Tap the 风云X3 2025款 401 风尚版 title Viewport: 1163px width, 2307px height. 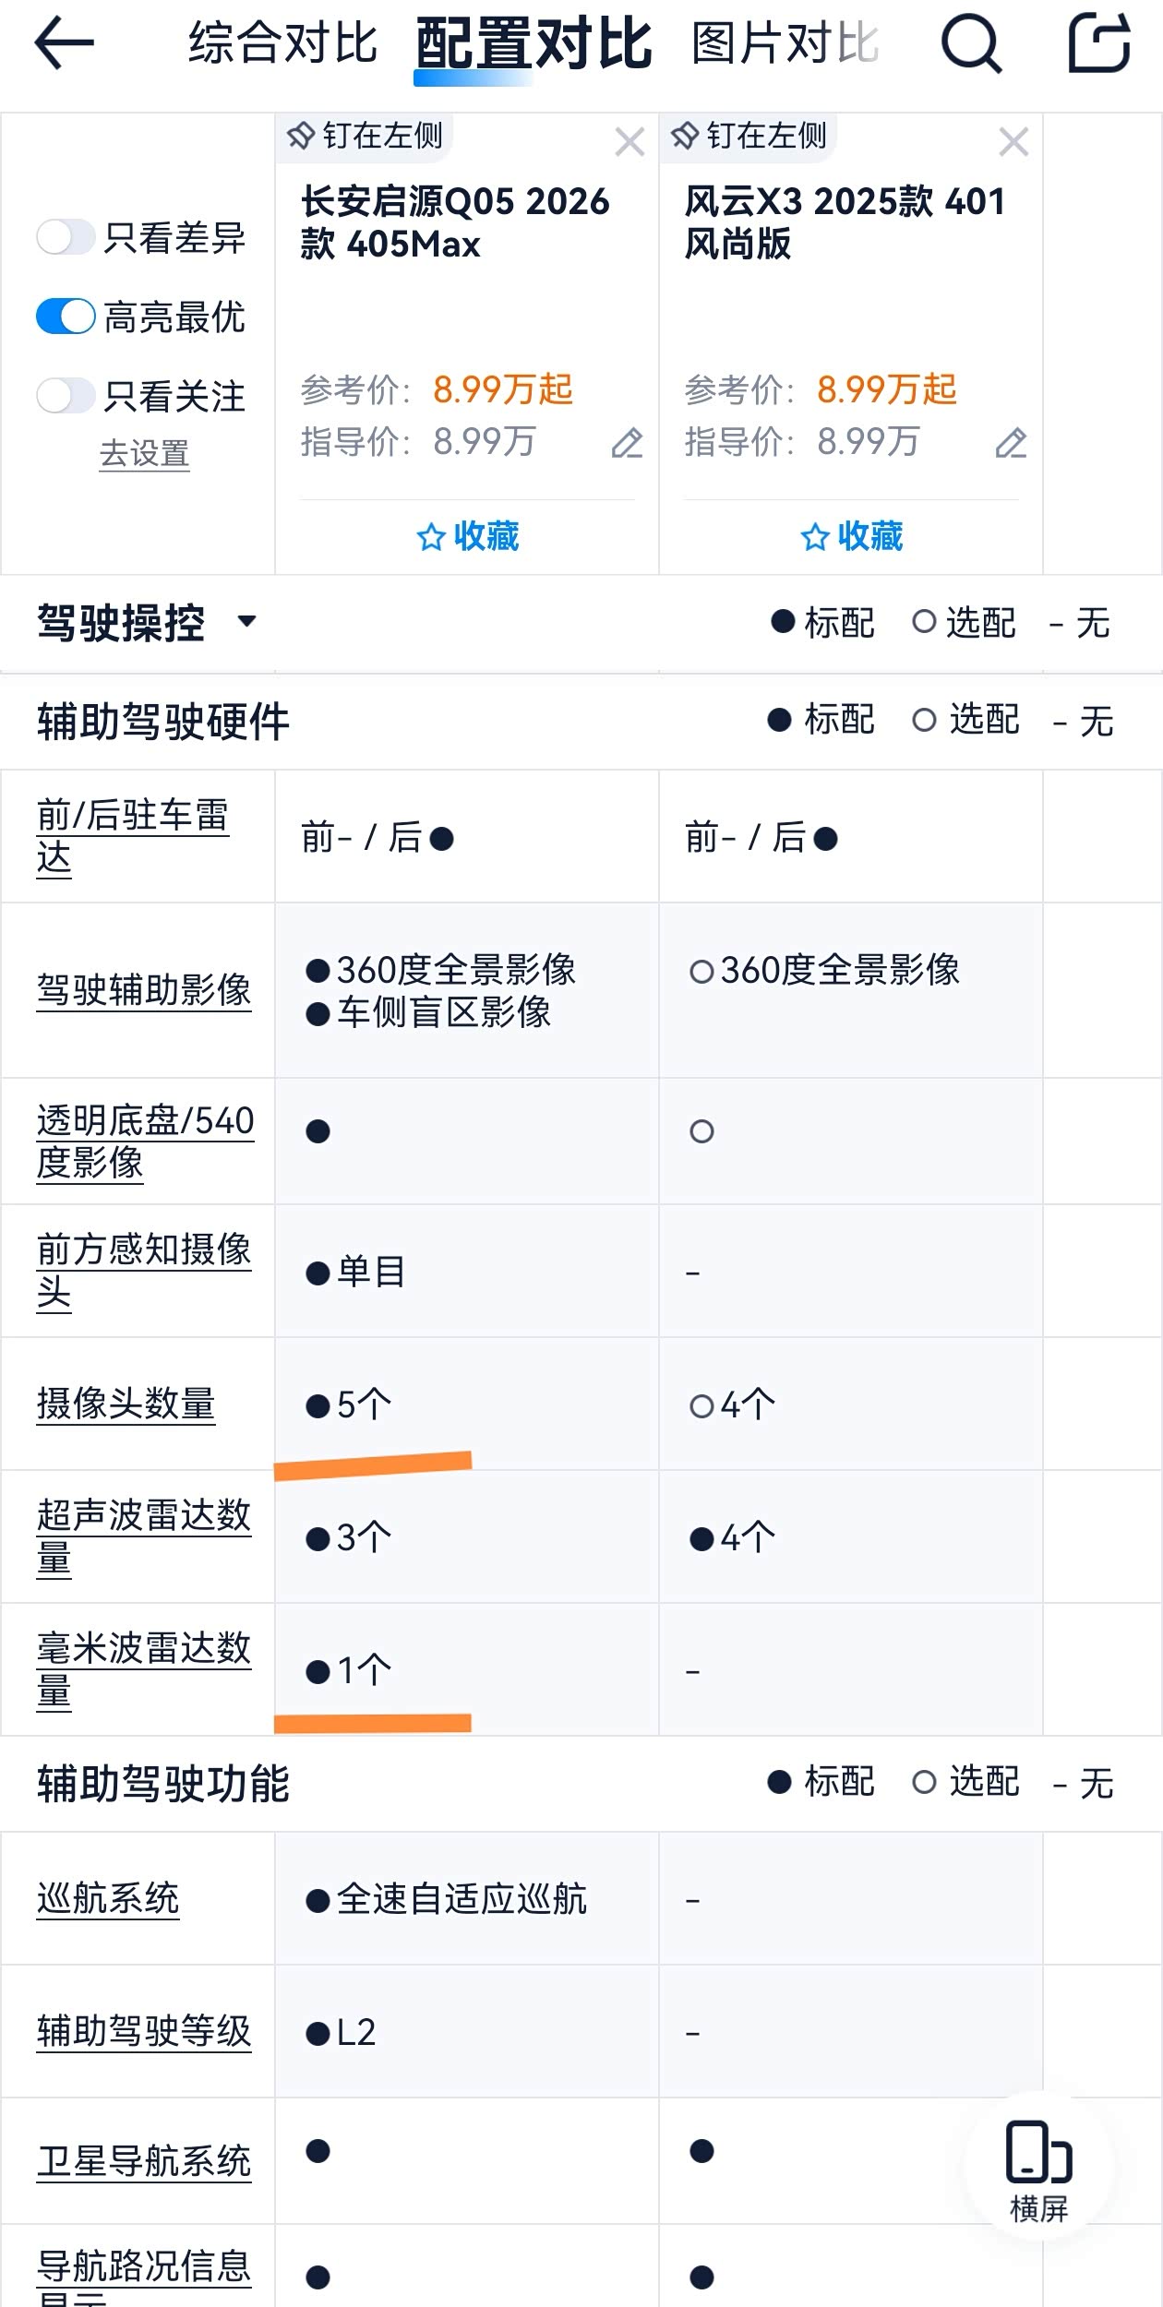pyautogui.click(x=844, y=222)
